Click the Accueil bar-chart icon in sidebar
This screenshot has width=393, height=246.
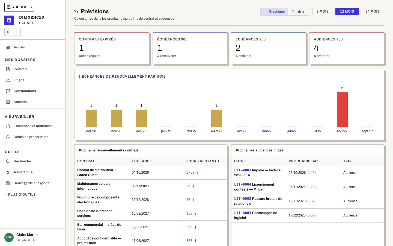click(x=8, y=48)
